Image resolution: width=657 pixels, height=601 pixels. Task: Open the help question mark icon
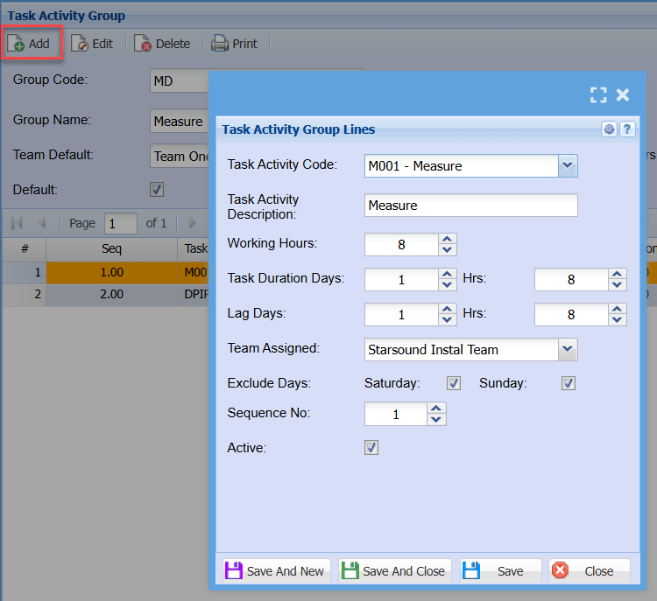627,129
